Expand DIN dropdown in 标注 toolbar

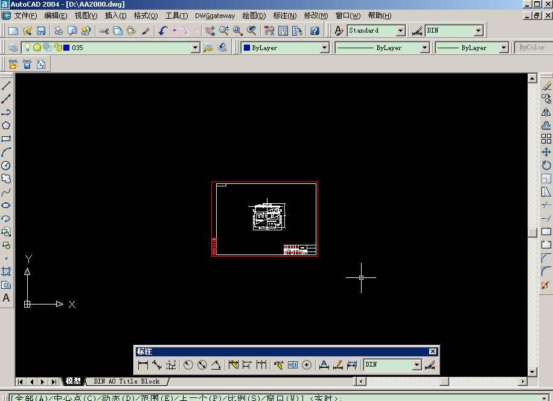point(417,365)
